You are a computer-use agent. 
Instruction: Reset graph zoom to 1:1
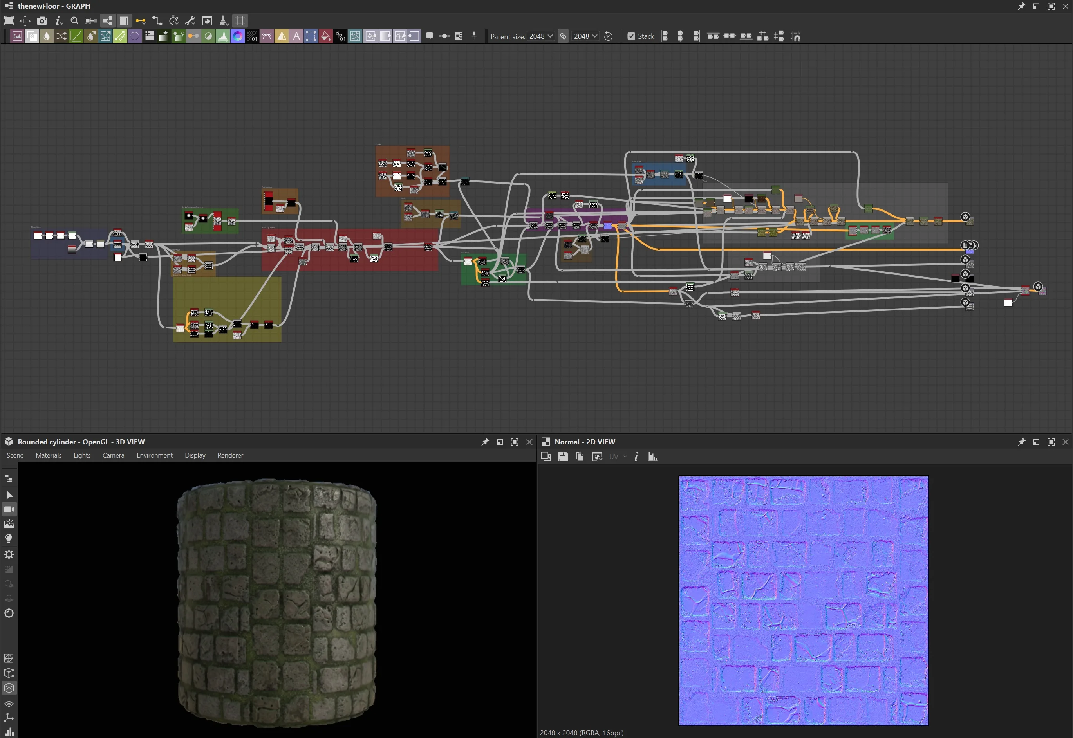(25, 21)
